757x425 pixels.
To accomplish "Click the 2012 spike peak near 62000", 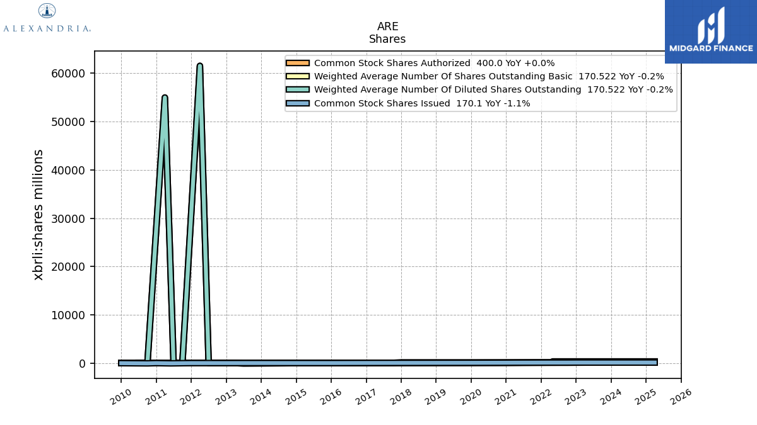I will [x=199, y=65].
